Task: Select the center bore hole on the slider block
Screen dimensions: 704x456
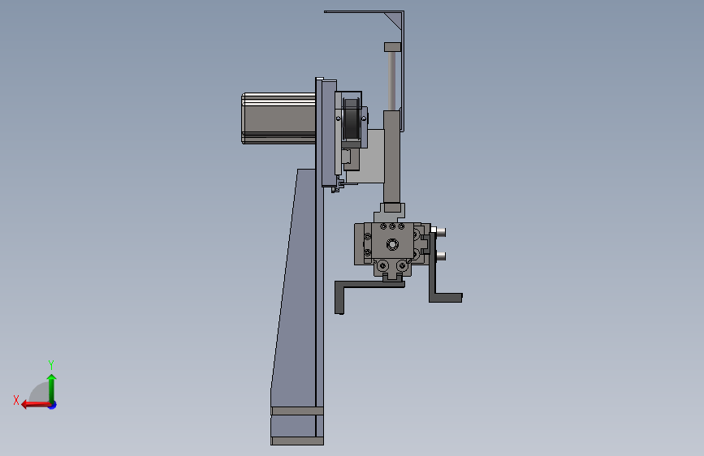Action: 392,244
